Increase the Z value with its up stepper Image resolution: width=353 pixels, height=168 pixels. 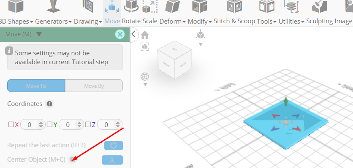pyautogui.click(x=118, y=123)
